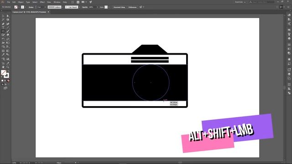Open the Transparency panel icon
Screen dimensions: 292x164
click(x=289, y=53)
